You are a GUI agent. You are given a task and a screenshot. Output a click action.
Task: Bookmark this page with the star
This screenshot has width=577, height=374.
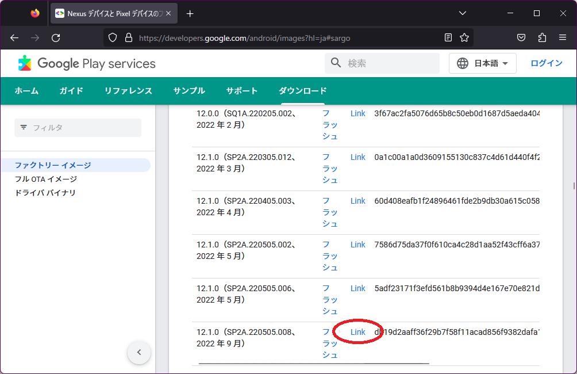tap(464, 37)
